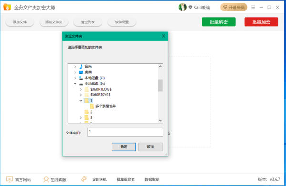
Task: Open the 数据恢复 link
Action: [152, 179]
